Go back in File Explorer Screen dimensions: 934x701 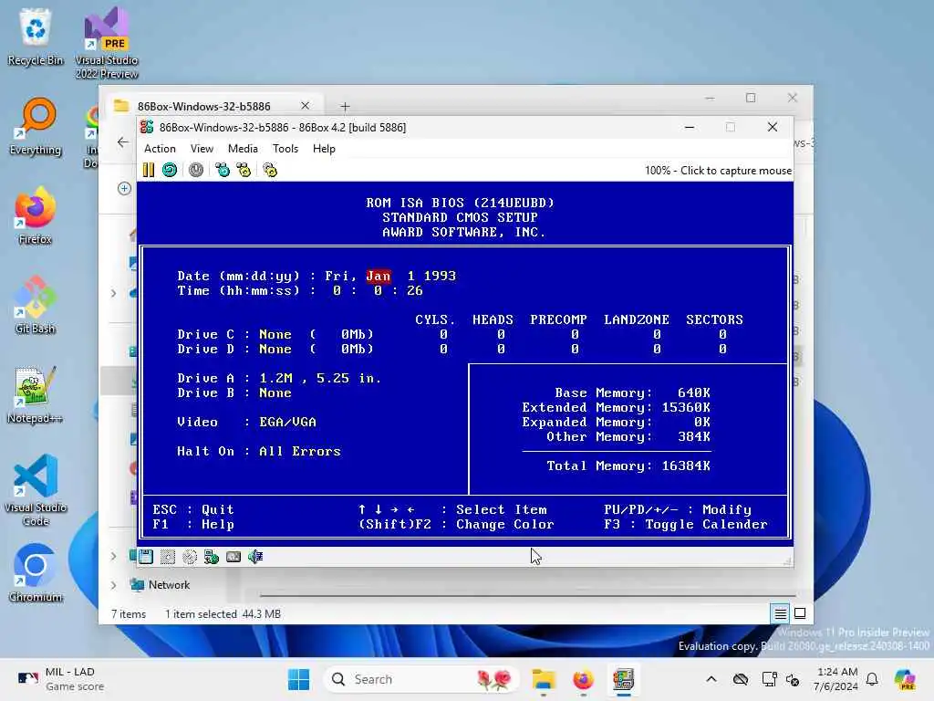123,141
